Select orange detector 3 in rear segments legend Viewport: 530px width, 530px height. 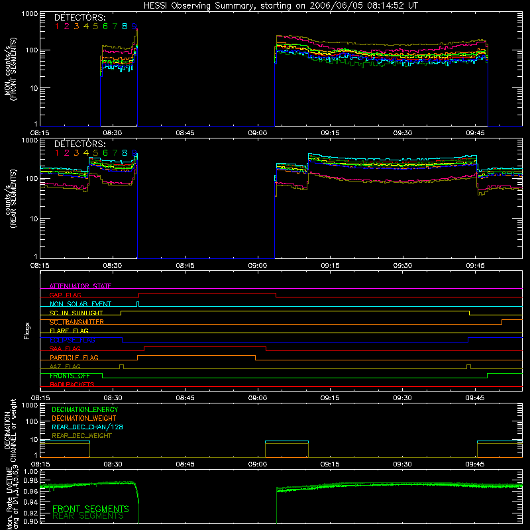(76, 153)
